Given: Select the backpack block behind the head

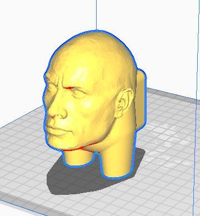Looking at the screenshot, I should coord(141,99).
